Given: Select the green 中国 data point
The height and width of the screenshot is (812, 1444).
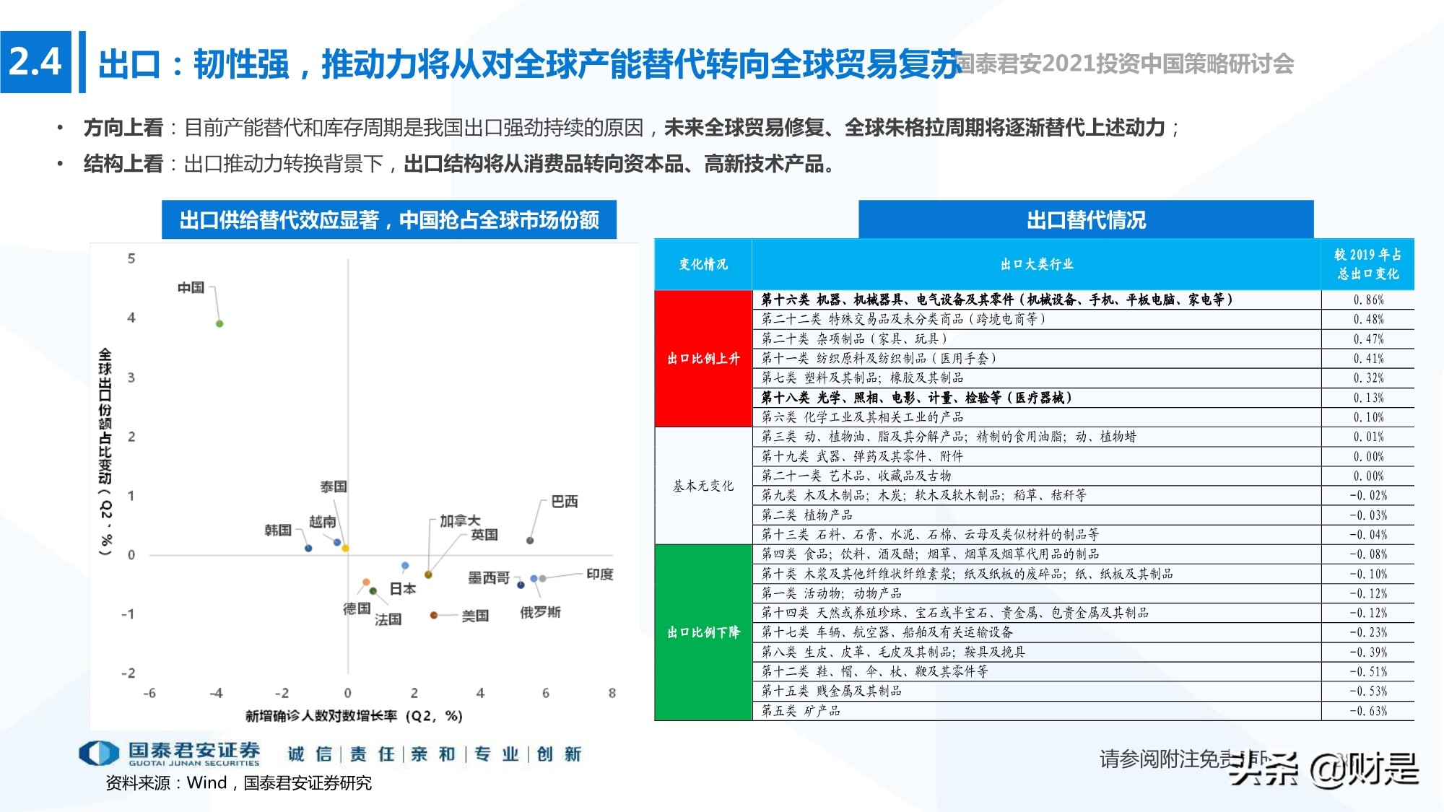Looking at the screenshot, I should (219, 323).
